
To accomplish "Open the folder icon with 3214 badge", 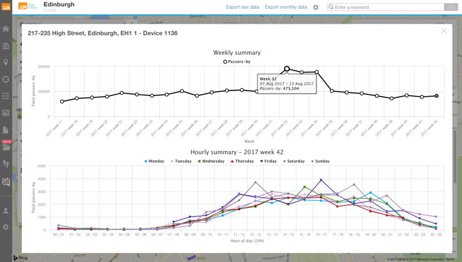I will point(6,146).
